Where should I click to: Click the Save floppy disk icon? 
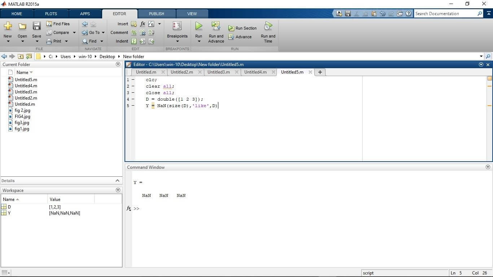[x=36, y=26]
